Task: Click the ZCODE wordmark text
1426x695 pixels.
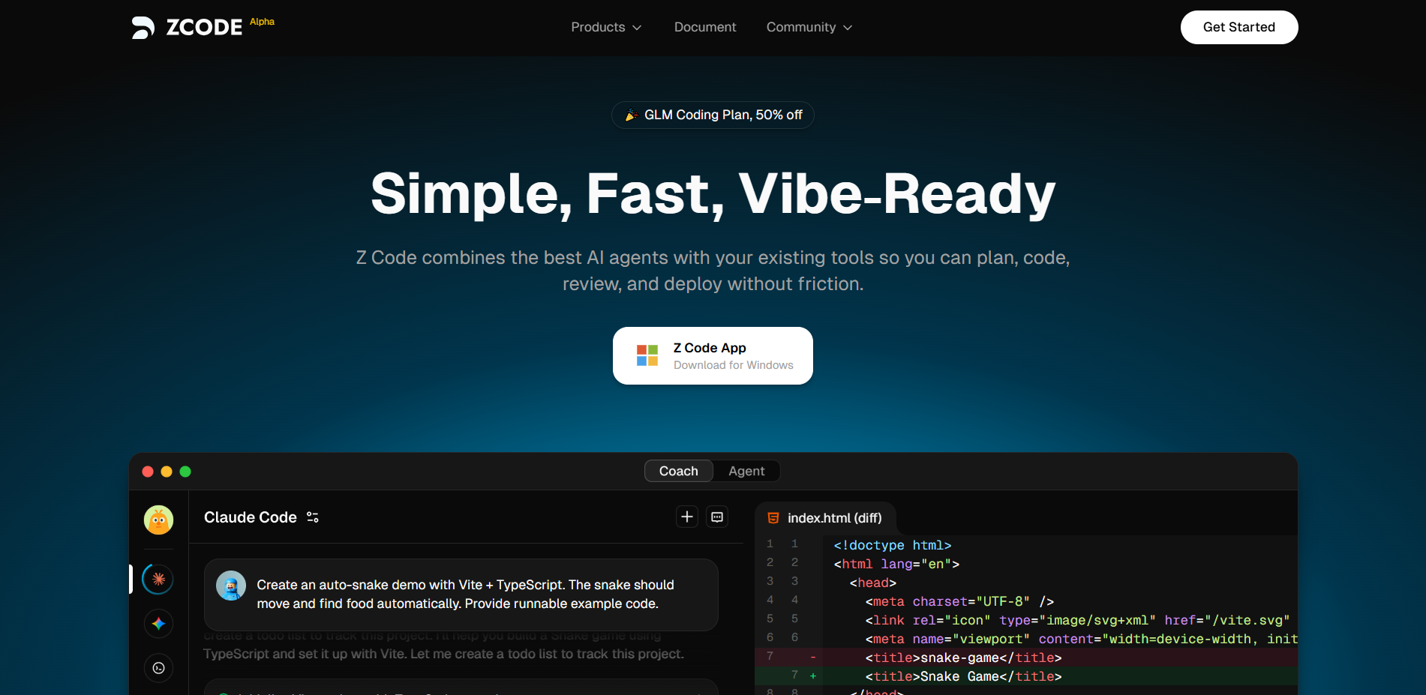Action: (204, 28)
